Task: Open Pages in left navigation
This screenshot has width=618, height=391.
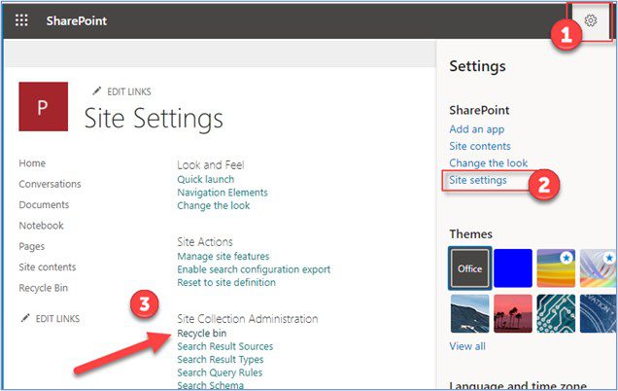Action: coord(31,247)
